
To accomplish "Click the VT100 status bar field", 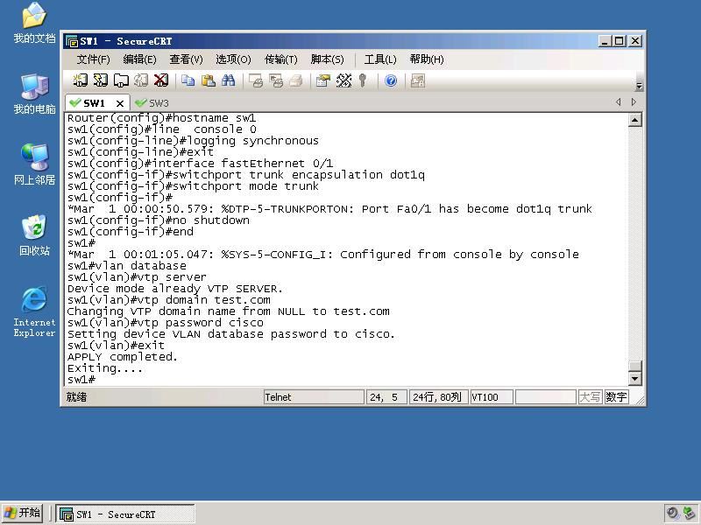I will coord(492,397).
